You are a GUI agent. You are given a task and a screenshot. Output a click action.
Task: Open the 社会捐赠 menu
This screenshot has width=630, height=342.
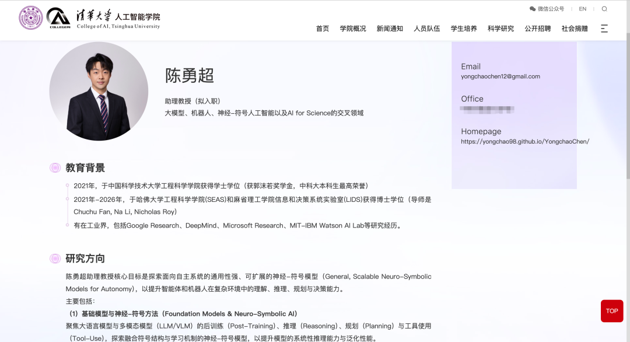click(x=575, y=29)
